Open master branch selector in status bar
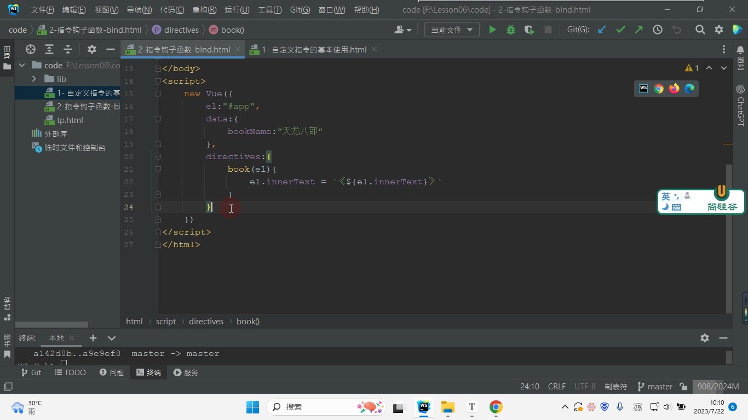This screenshot has height=420, width=748. click(655, 387)
